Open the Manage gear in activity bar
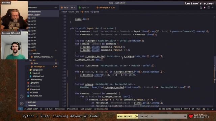The image size is (216, 121). pyautogui.click(x=22, y=104)
